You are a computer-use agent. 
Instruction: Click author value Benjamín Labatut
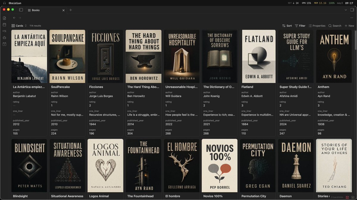[24, 96]
